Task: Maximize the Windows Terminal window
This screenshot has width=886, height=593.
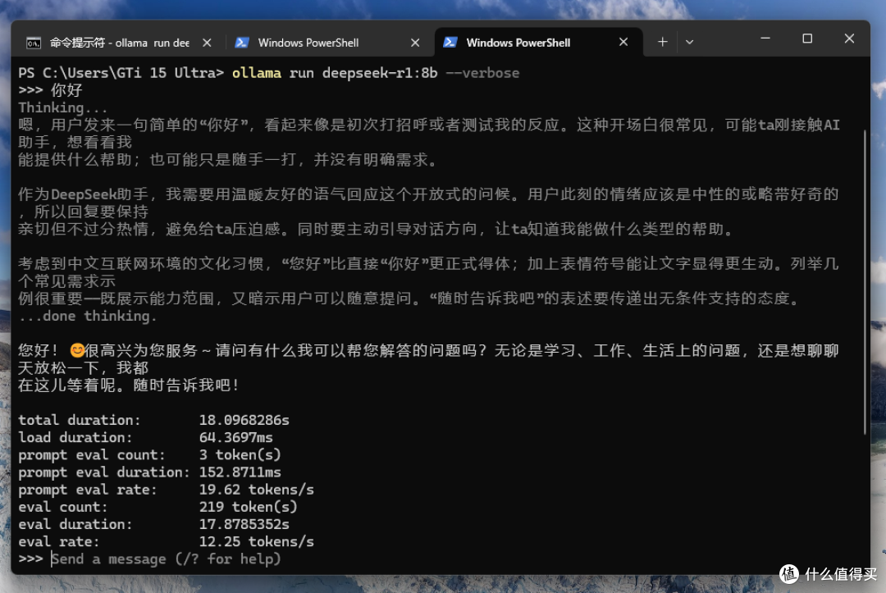Action: (807, 39)
